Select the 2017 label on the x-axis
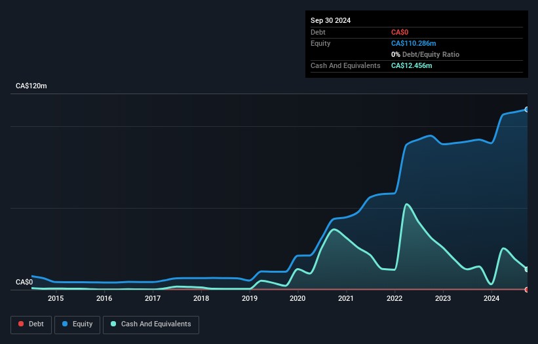Viewport: 538px width, 344px height. tap(153, 299)
